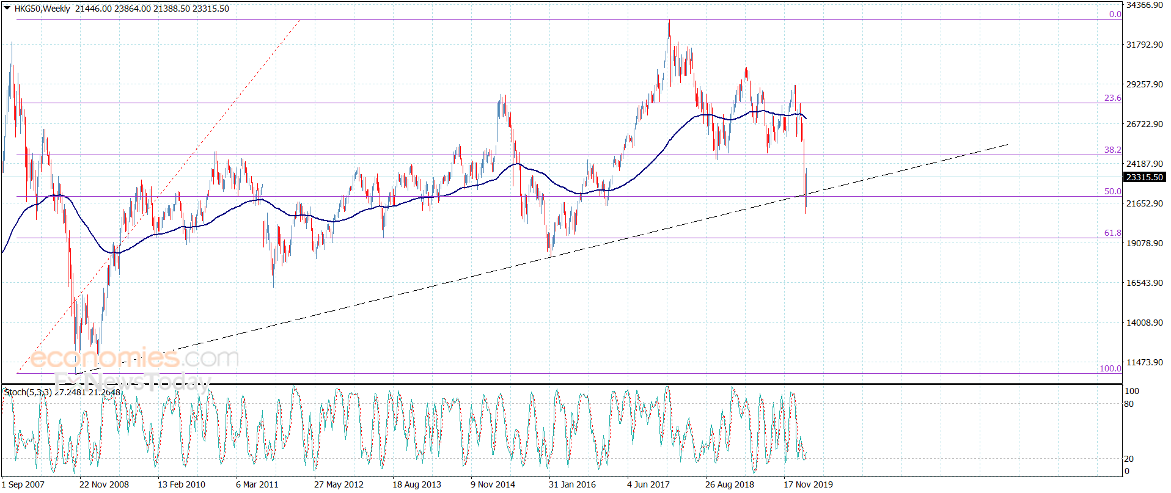Select the 50.0 Fibonacci level label
1171x493 pixels.
(1113, 191)
